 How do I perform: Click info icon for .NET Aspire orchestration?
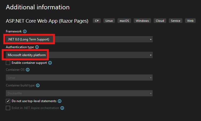(x=62, y=108)
